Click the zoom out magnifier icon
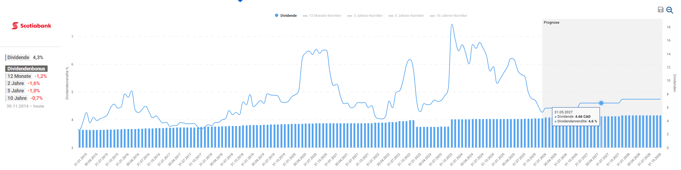 tap(670, 10)
